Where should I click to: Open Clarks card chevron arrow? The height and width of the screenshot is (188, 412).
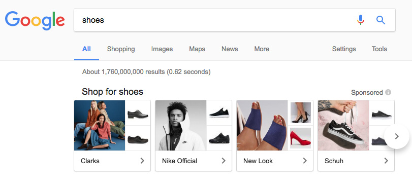coord(142,161)
